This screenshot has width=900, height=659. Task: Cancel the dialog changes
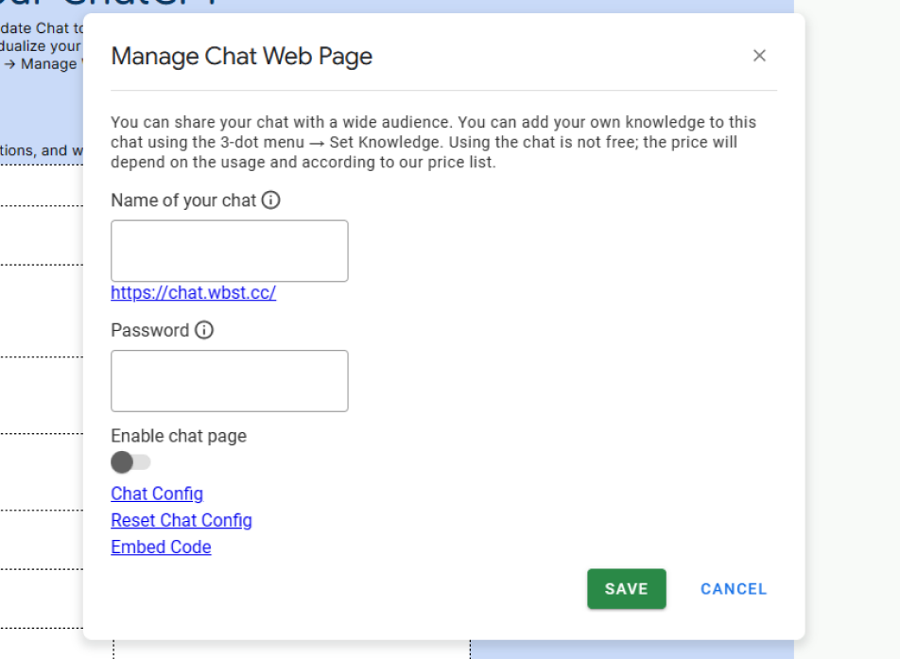734,588
